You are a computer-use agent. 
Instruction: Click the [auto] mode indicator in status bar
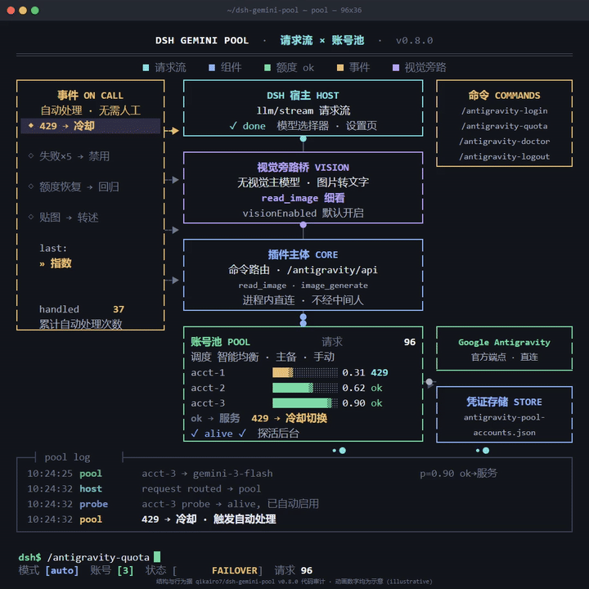(62, 571)
